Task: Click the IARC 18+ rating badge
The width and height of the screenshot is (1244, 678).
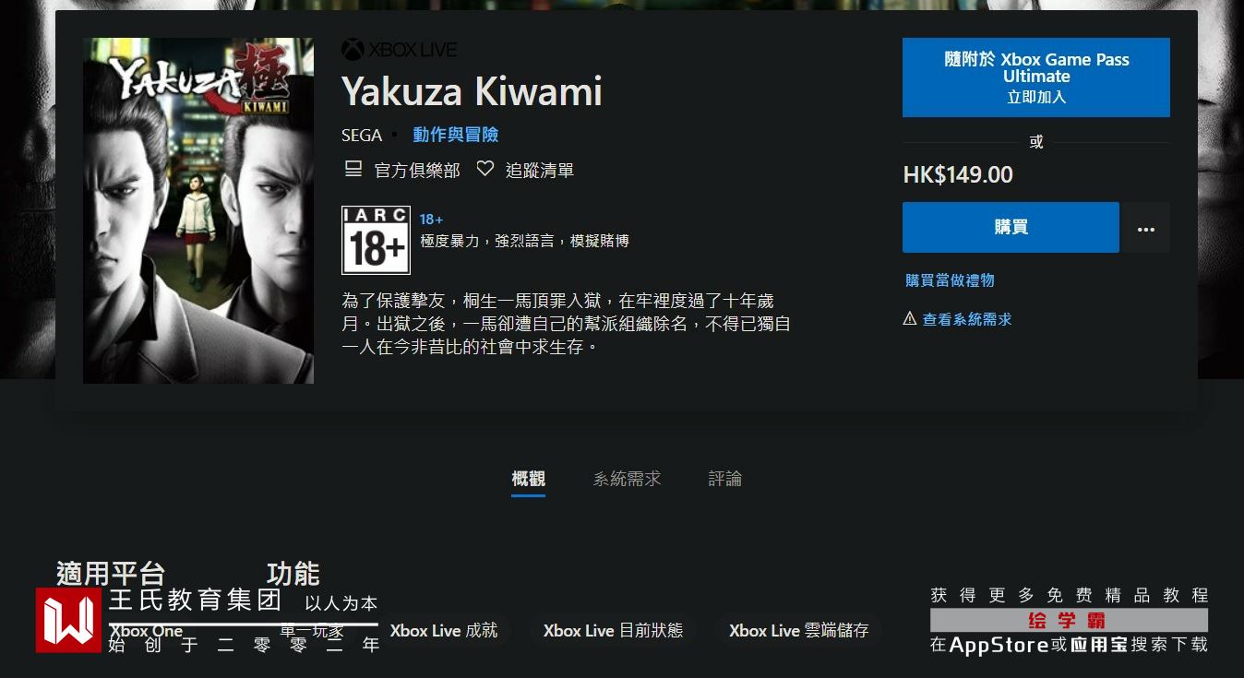Action: (376, 240)
